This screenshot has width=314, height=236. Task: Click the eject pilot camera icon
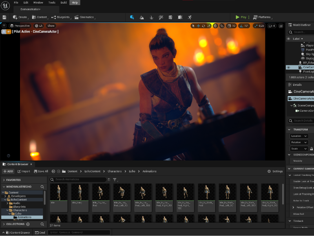[x=4, y=32]
